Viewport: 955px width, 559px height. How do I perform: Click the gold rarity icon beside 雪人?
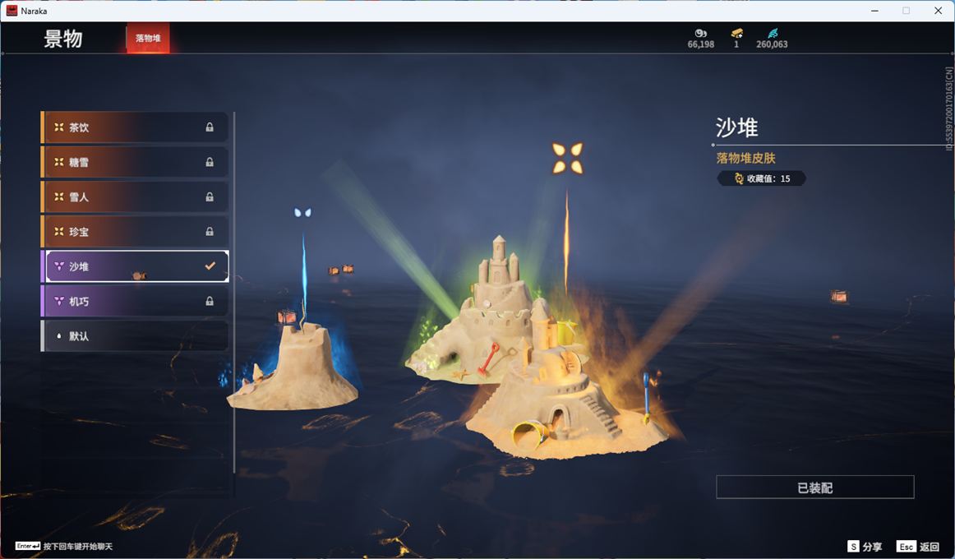tap(59, 196)
